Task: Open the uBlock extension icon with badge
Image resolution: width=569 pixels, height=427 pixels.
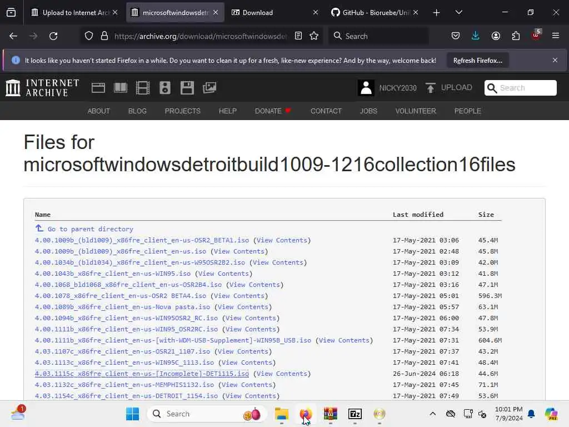Action: coord(536,35)
